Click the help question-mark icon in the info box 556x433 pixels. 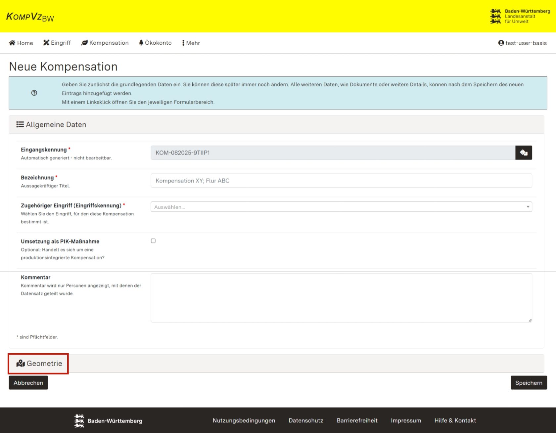pyautogui.click(x=34, y=93)
